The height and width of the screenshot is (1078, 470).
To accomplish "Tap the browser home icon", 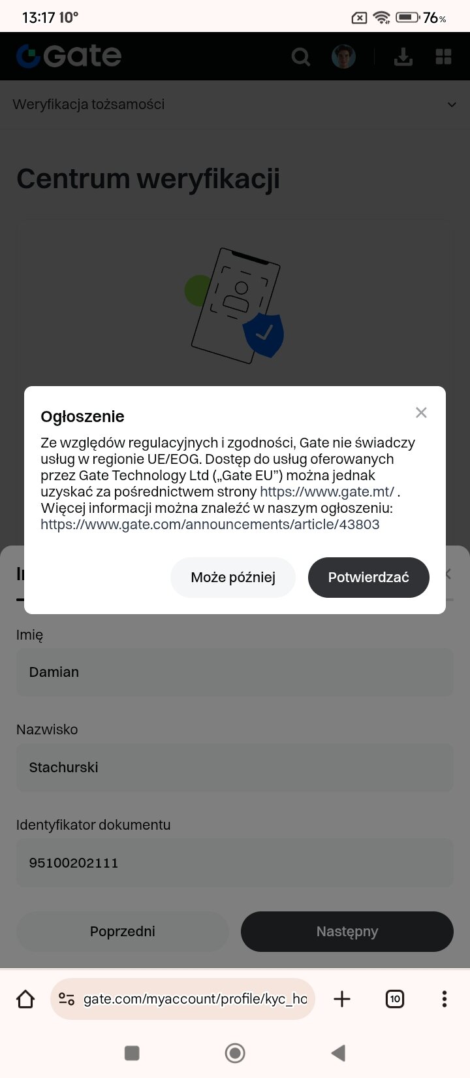I will click(x=25, y=999).
